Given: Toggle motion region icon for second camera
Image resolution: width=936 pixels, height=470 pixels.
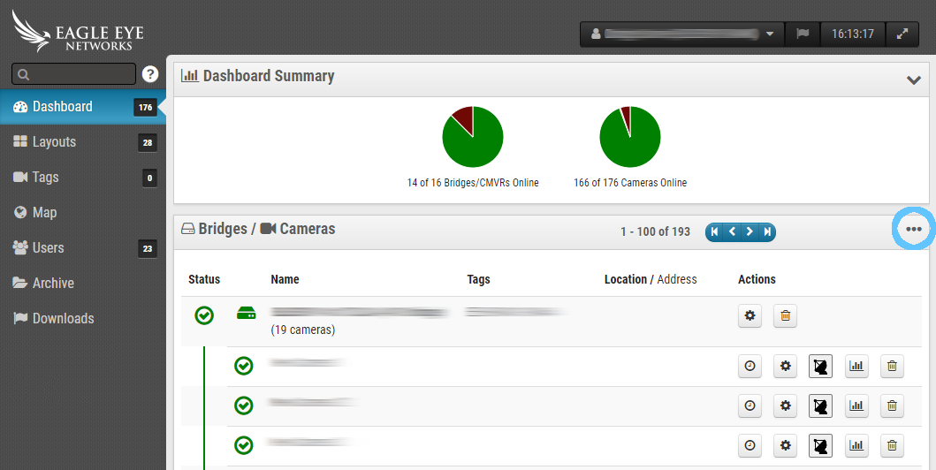Looking at the screenshot, I should point(820,406).
